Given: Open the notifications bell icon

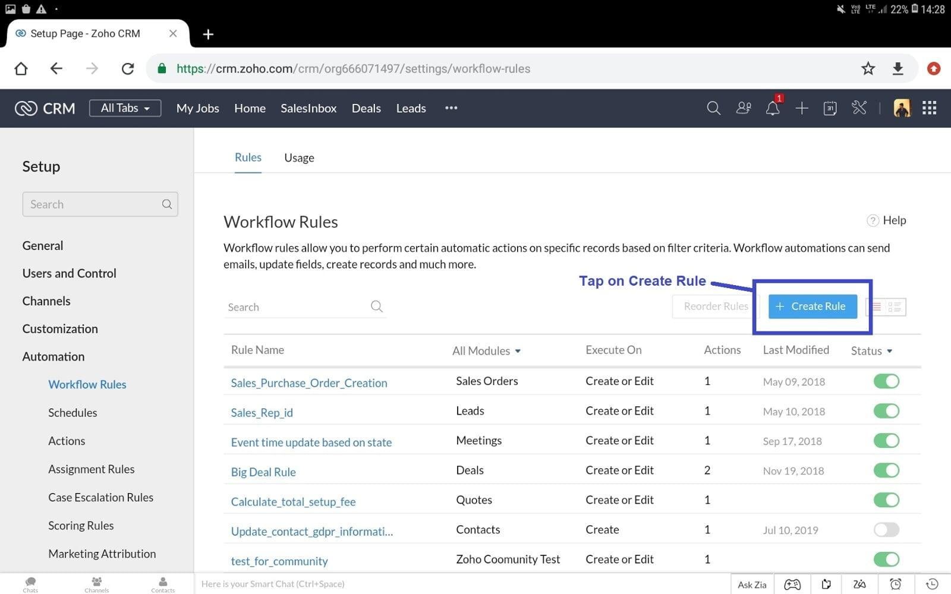Looking at the screenshot, I should tap(773, 108).
